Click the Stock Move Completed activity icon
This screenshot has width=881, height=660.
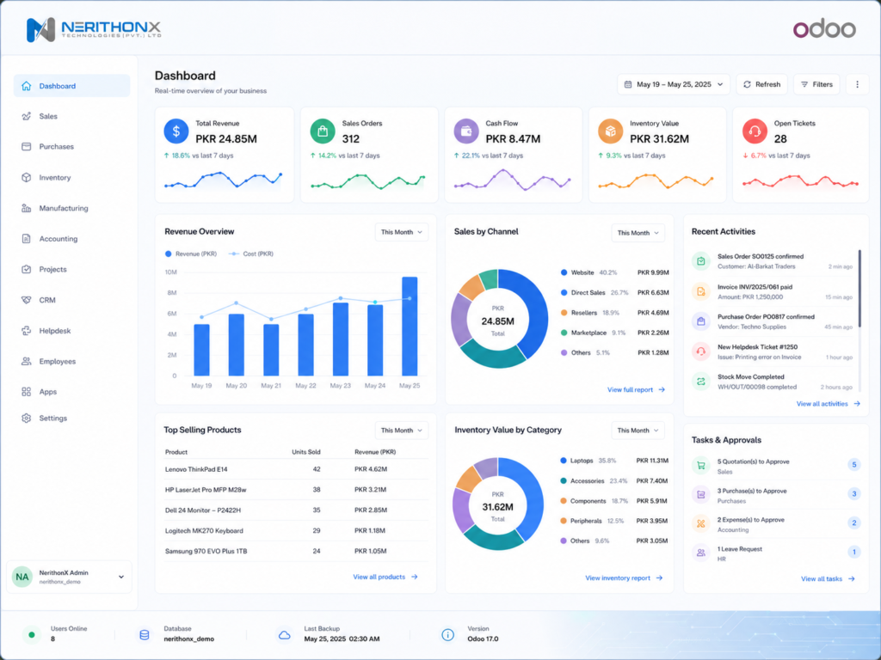pyautogui.click(x=700, y=382)
